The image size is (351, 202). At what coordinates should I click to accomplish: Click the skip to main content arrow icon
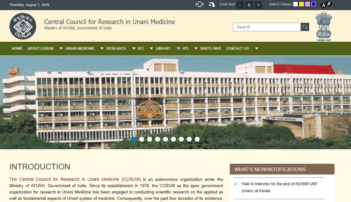(x=212, y=5)
